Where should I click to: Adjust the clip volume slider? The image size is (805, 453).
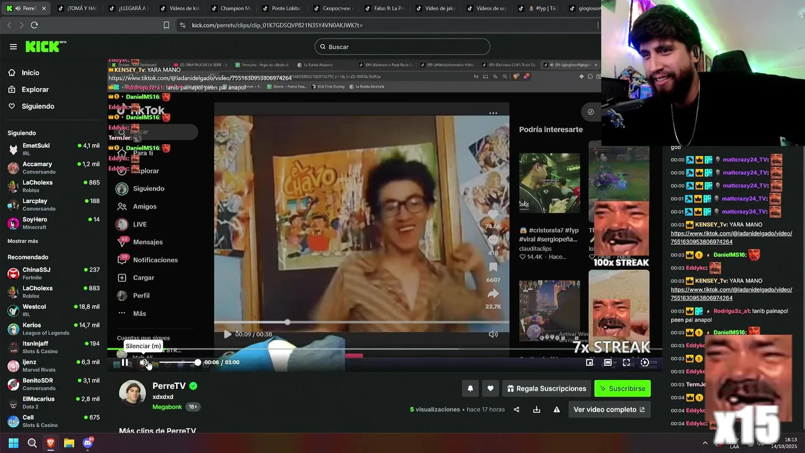[x=179, y=362]
